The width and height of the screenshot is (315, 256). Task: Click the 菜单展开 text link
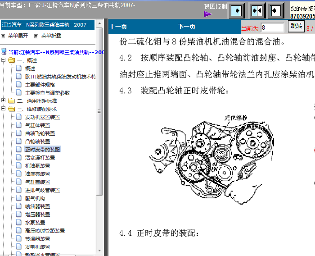click(18, 36)
